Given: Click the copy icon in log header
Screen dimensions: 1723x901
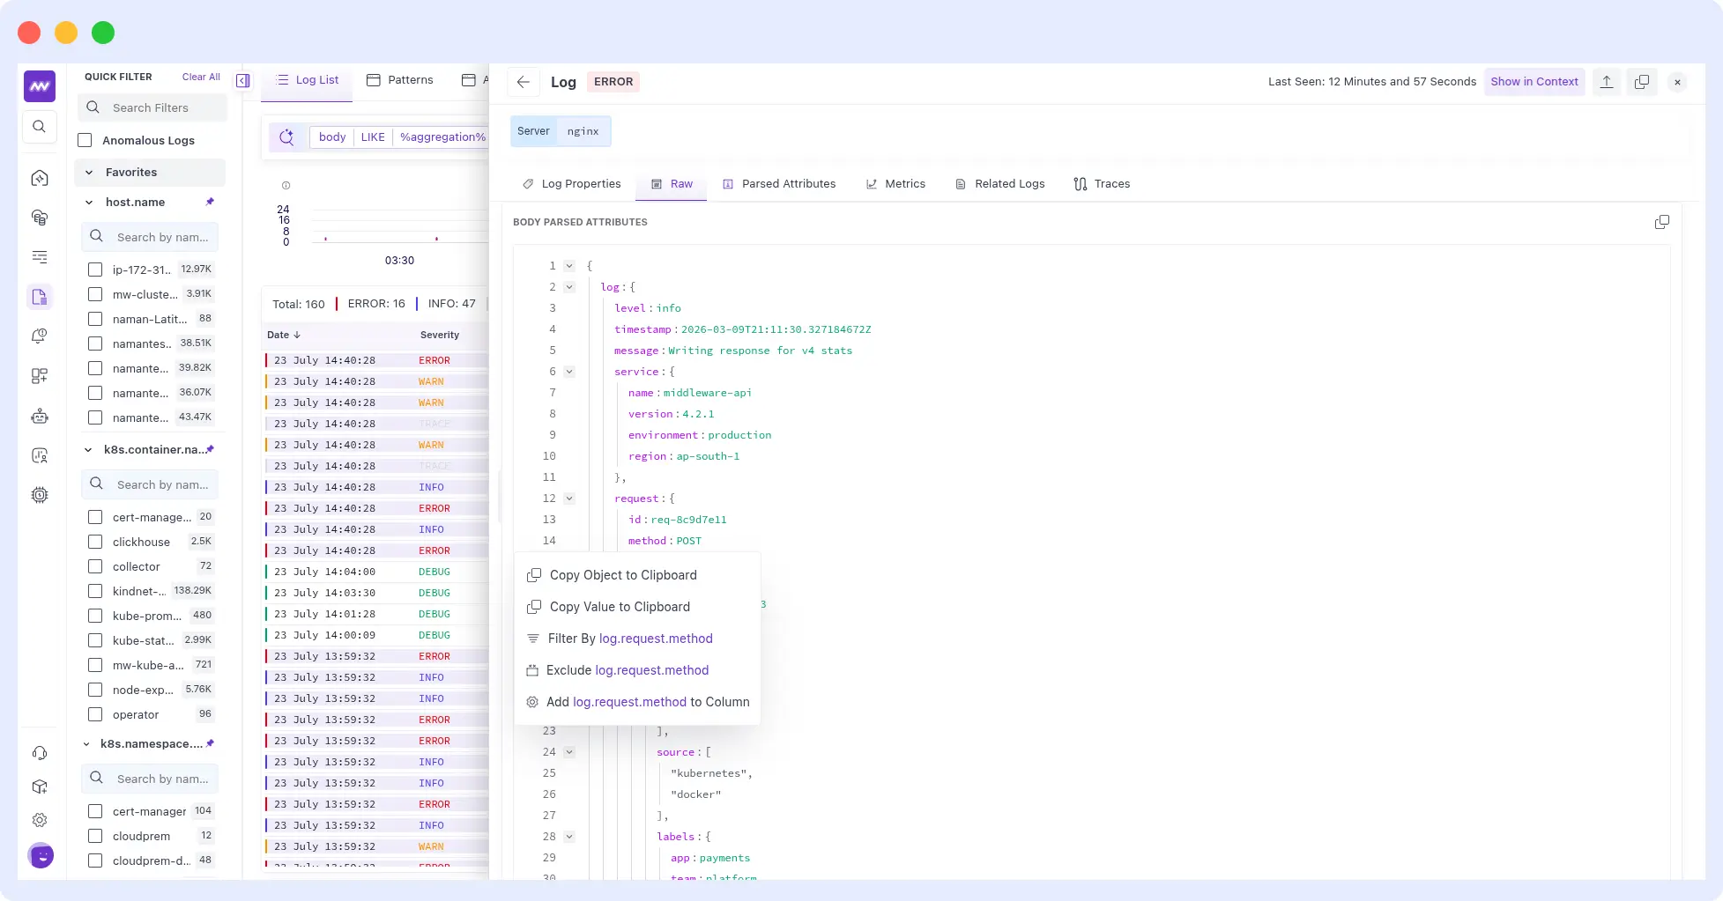Looking at the screenshot, I should tap(1642, 82).
